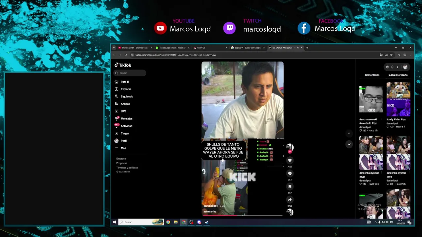Go to the next video with the down chevron
Viewport: 422px width, 237px height.
(x=349, y=144)
